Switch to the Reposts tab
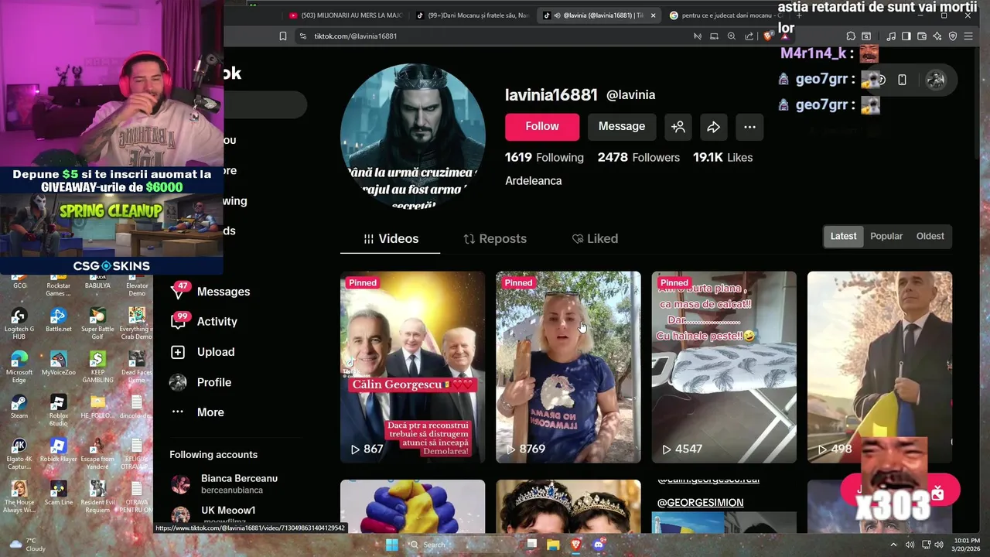Viewport: 990px width, 557px height. (x=495, y=238)
